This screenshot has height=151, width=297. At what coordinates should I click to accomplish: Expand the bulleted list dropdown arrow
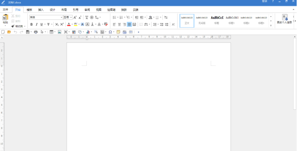click(x=118, y=17)
